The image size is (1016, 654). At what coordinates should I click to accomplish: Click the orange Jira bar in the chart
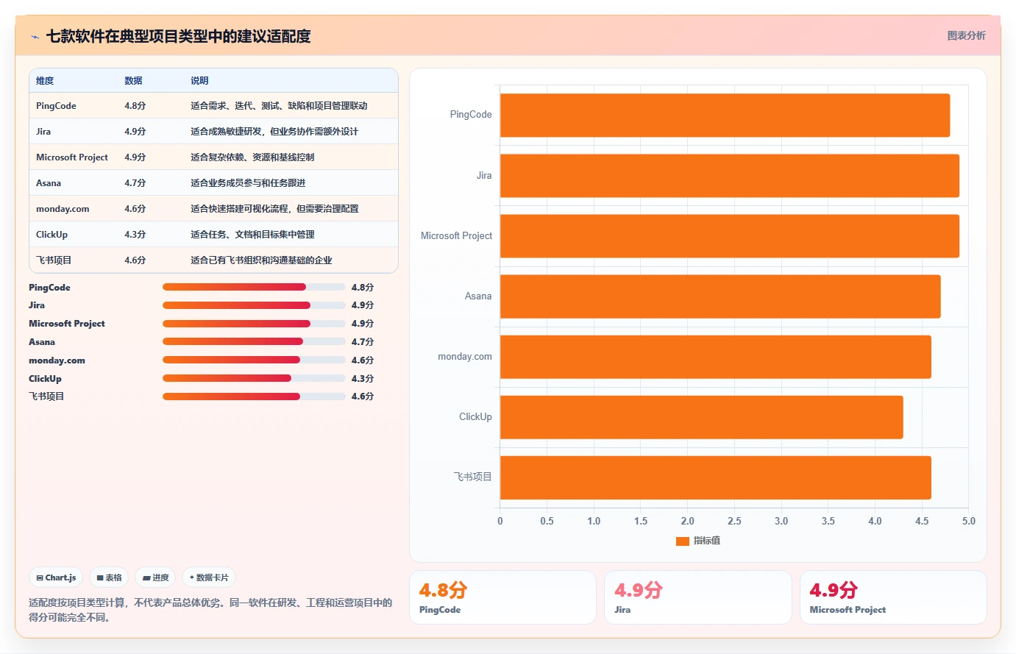pos(730,176)
